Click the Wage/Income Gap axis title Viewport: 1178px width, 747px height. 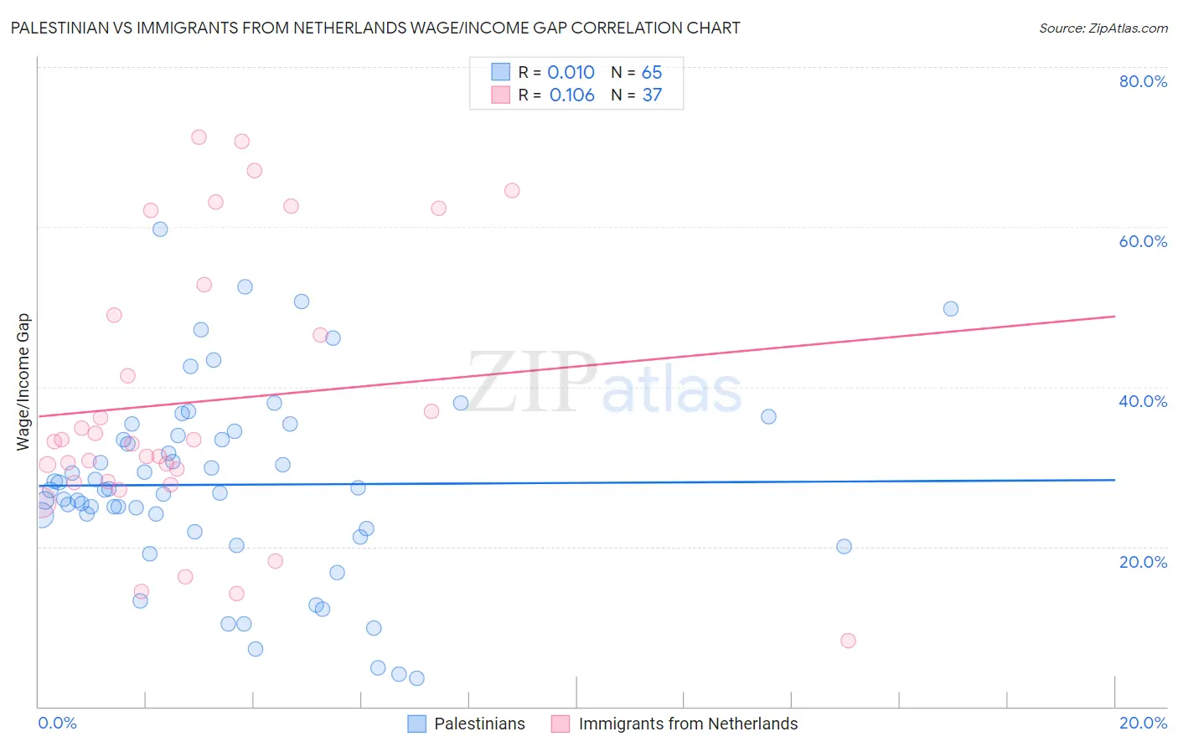tap(23, 382)
